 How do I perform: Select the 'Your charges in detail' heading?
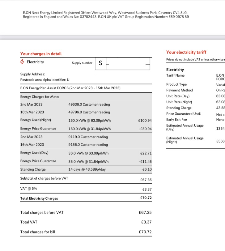coord(41,54)
